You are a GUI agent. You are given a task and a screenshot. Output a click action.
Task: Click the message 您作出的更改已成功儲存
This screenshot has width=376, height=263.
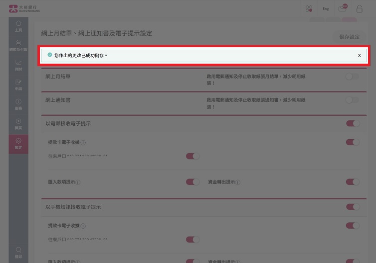pyautogui.click(x=81, y=55)
